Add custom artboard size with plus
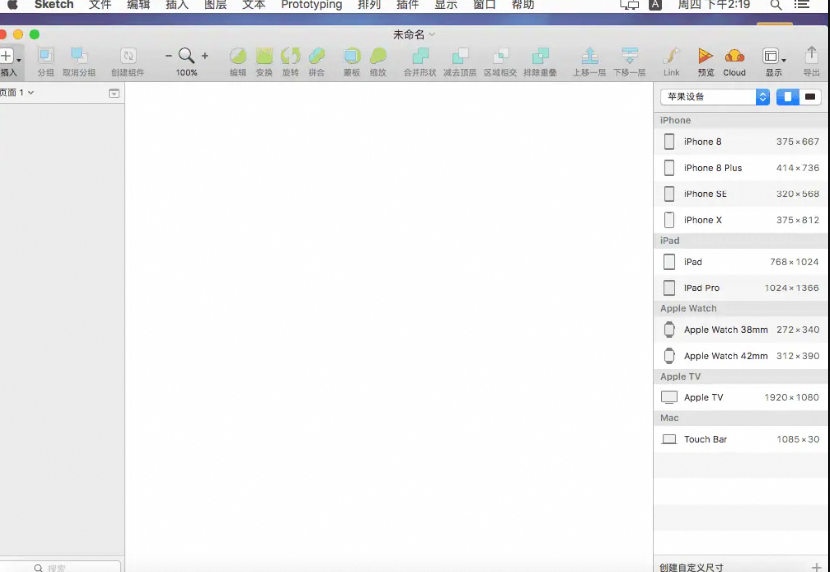Screen dimensions: 830x572 (x=816, y=567)
